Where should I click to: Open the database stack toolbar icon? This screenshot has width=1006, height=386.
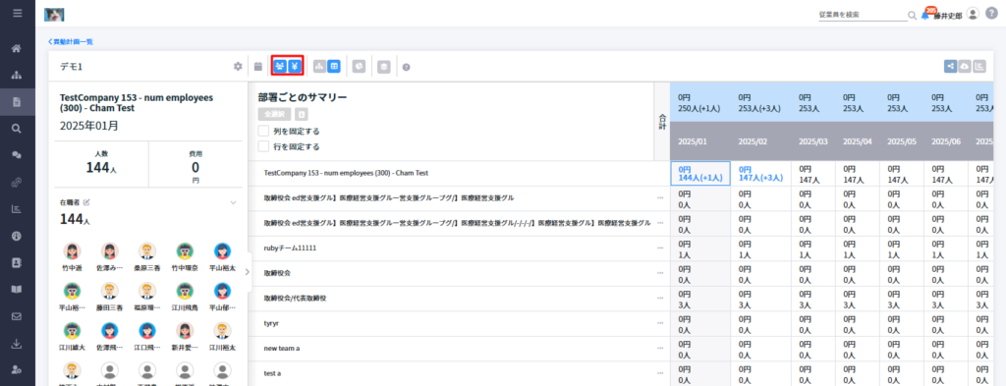click(x=384, y=66)
